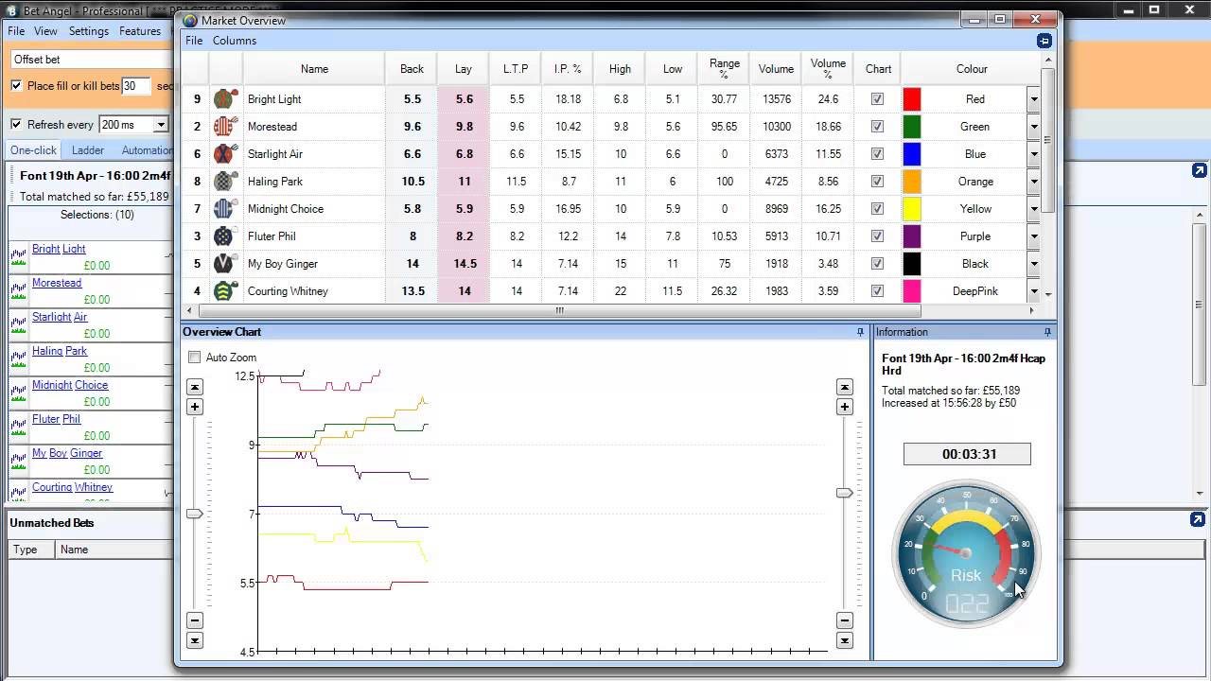Viewport: 1211px width, 681px height.
Task: Open colour dropdown for Morestead (Green)
Action: (x=1034, y=126)
